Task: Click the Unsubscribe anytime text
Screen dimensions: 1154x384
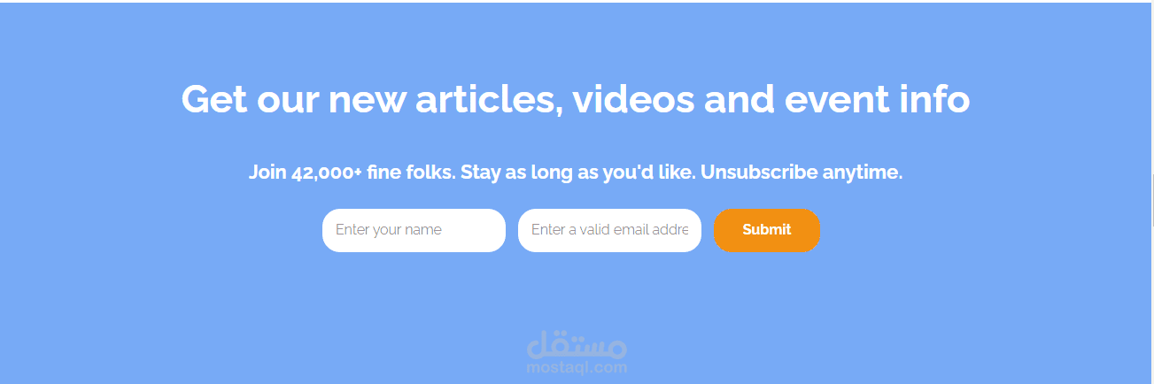Action: (x=802, y=173)
